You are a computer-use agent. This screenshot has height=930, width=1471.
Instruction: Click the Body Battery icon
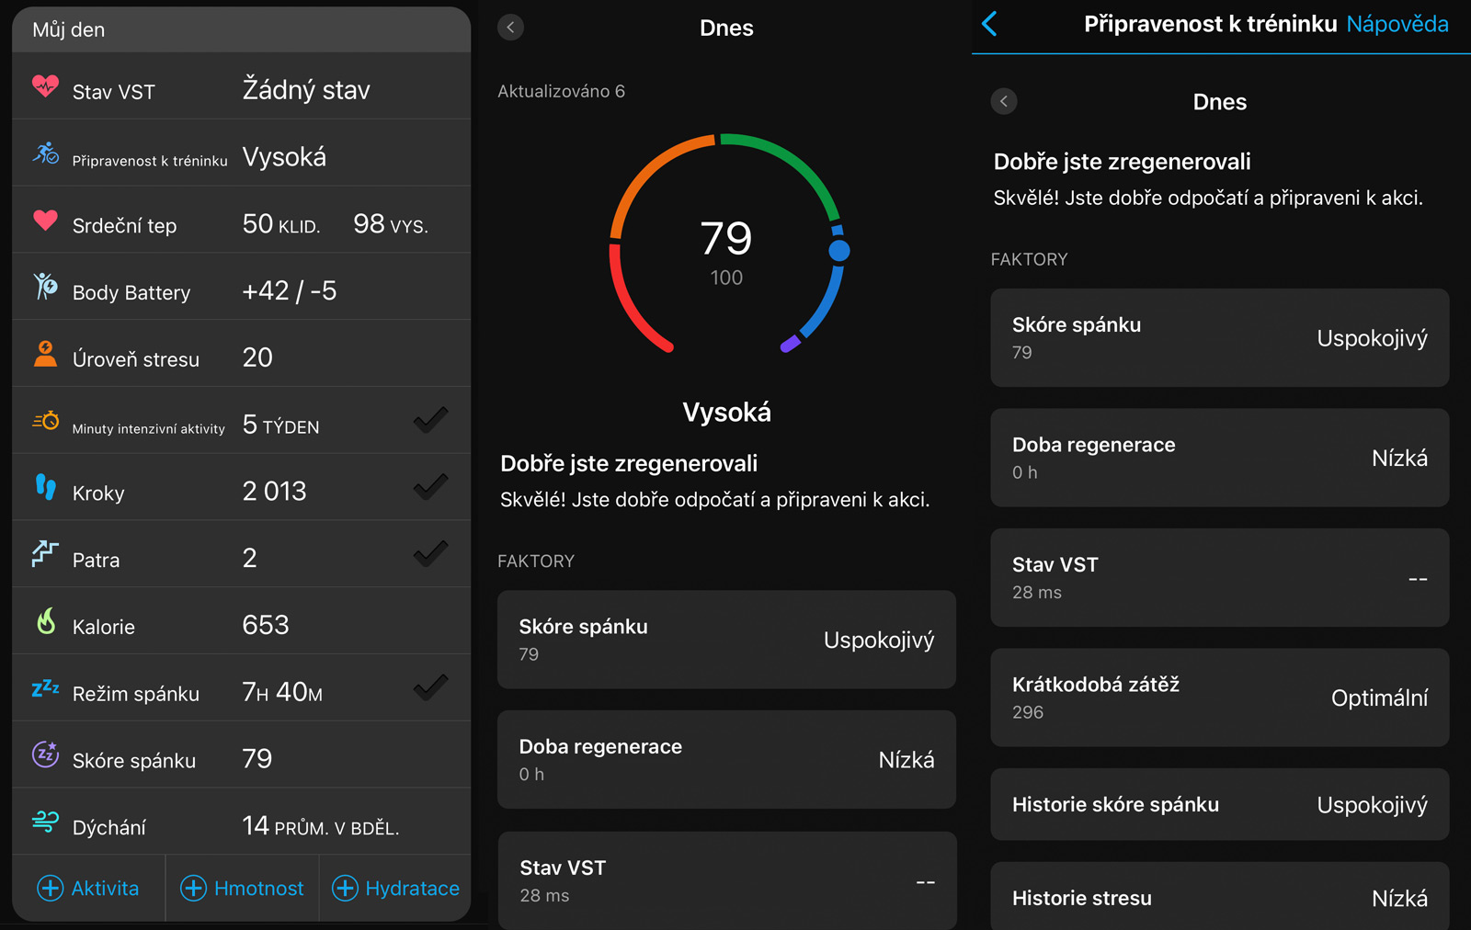[45, 287]
